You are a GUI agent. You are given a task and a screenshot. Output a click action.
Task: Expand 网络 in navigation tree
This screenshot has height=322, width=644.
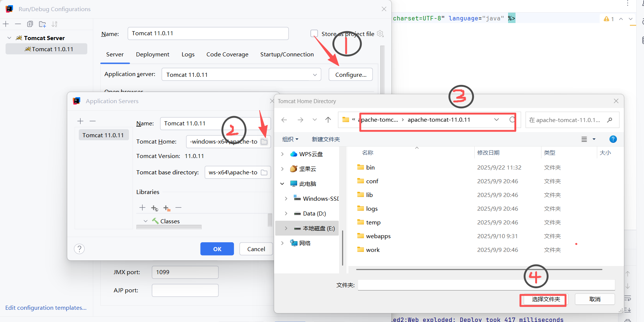pyautogui.click(x=282, y=243)
